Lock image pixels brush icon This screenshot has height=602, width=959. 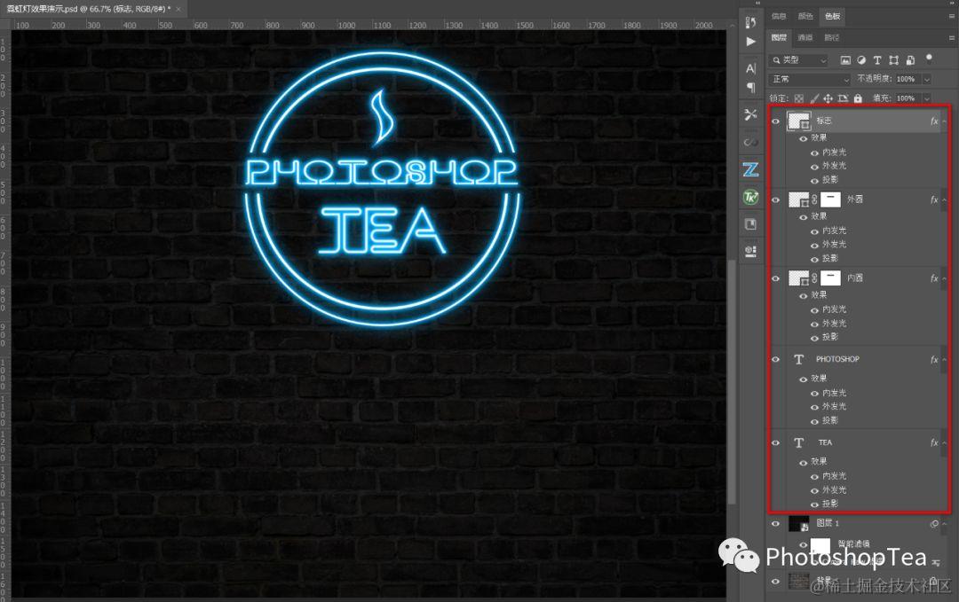pyautogui.click(x=814, y=98)
